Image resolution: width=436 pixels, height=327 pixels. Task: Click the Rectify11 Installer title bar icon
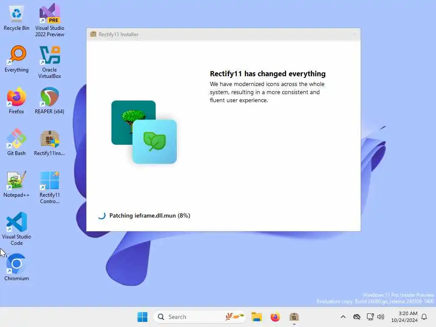coord(93,34)
